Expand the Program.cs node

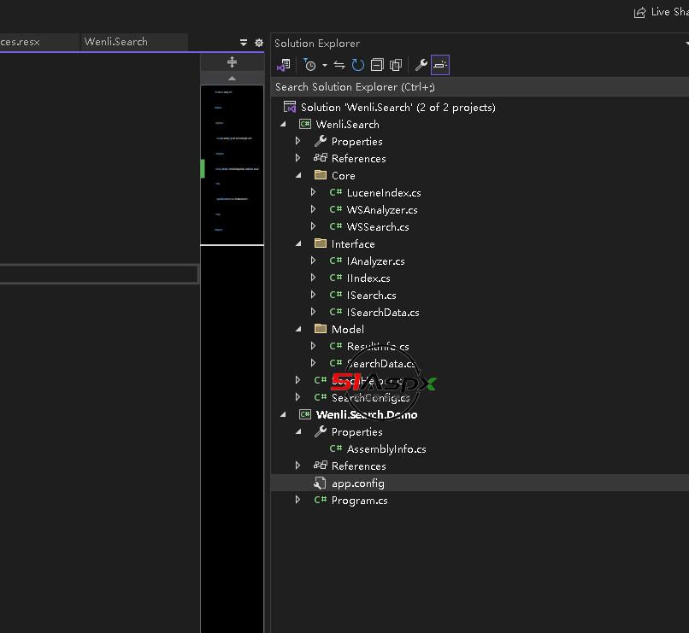(x=298, y=500)
